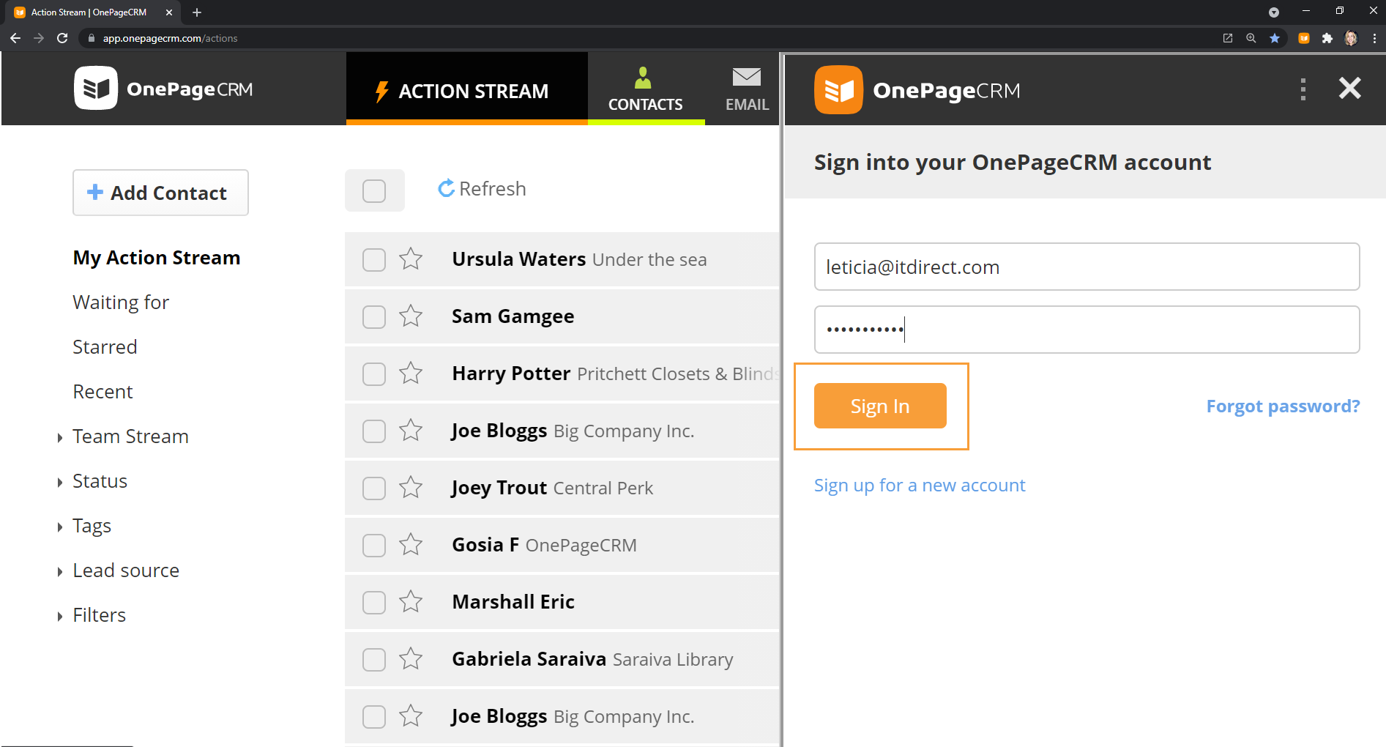Open a new browser tab with the plus icon
Image resolution: width=1386 pixels, height=747 pixels.
[x=197, y=12]
